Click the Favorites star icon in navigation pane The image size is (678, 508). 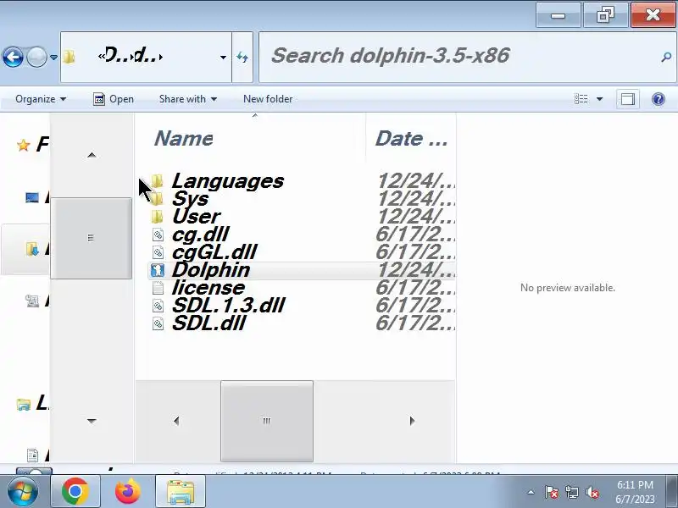pos(24,145)
